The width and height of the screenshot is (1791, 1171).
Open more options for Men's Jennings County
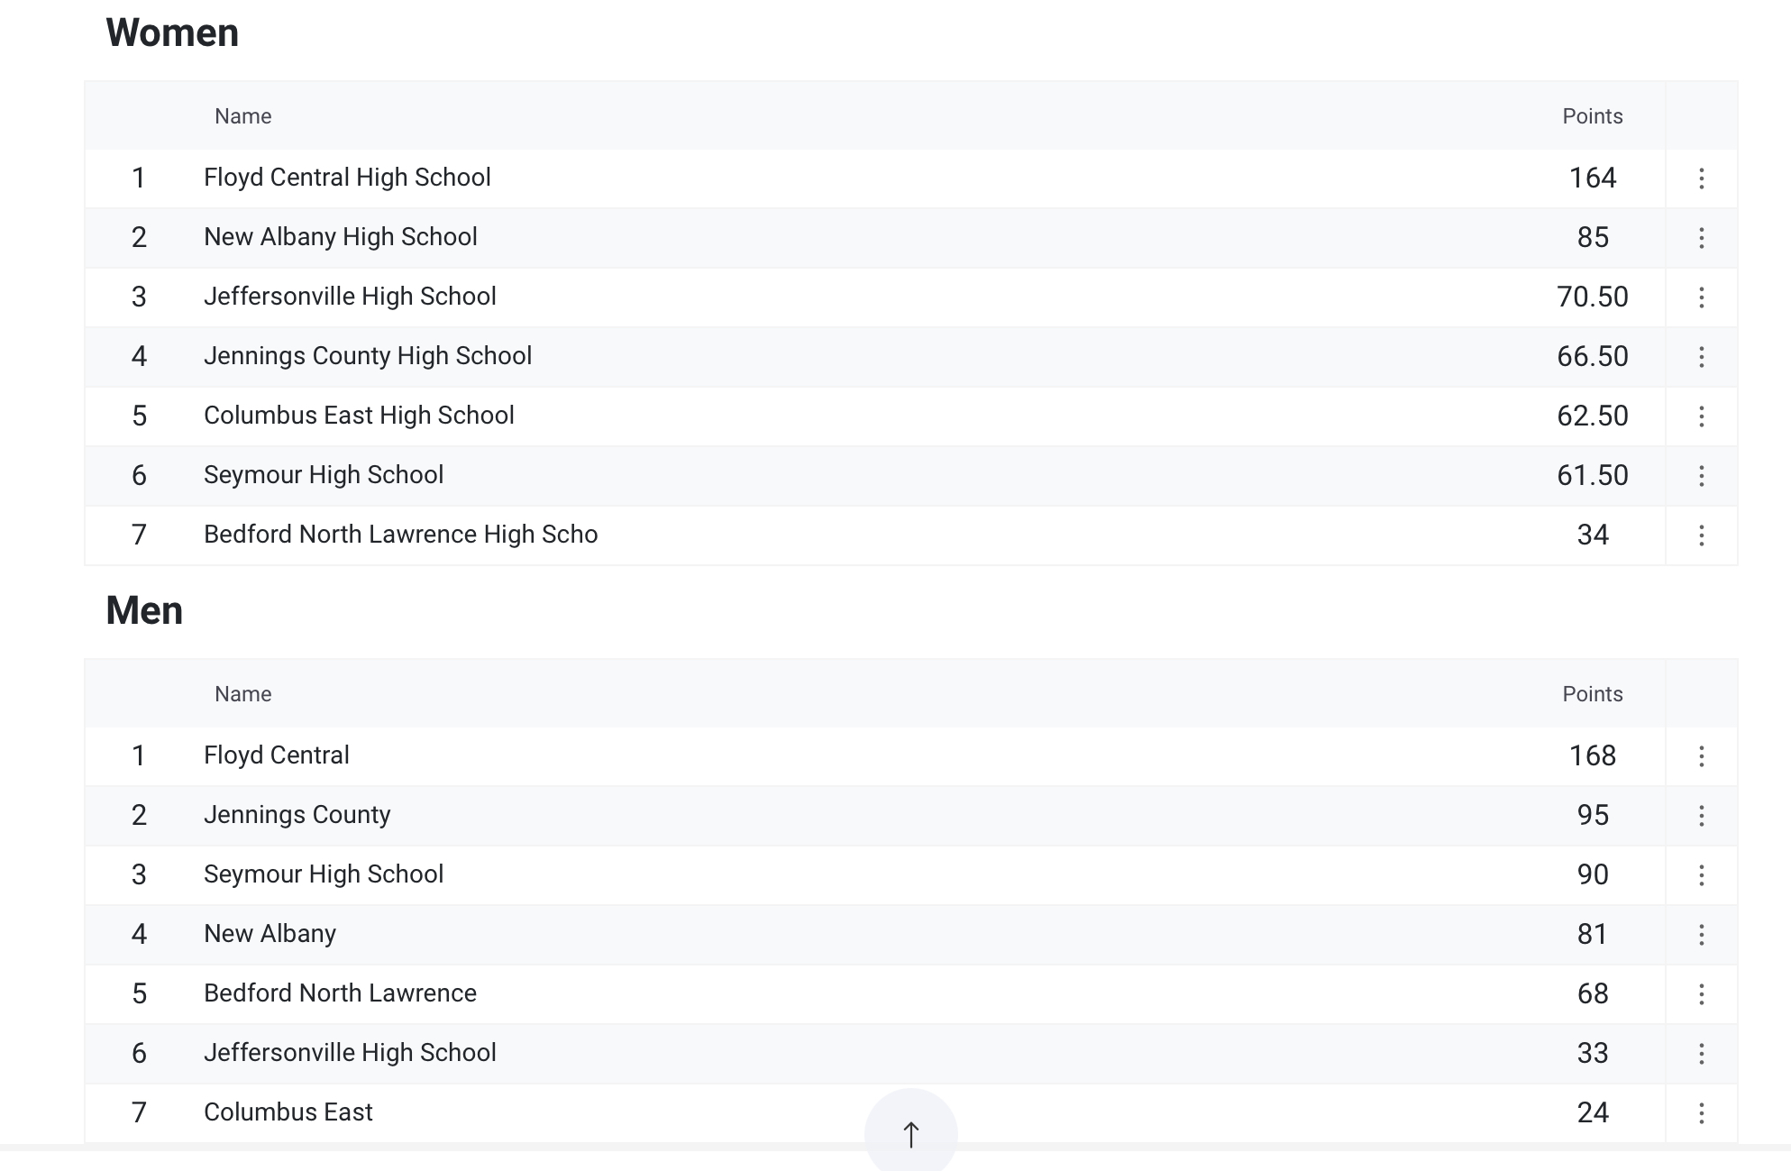pyautogui.click(x=1701, y=816)
